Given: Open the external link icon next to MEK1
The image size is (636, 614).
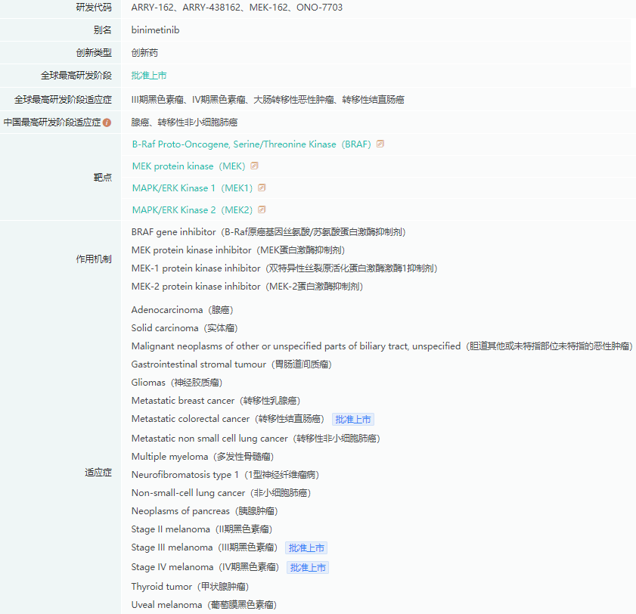Looking at the screenshot, I should click(262, 188).
